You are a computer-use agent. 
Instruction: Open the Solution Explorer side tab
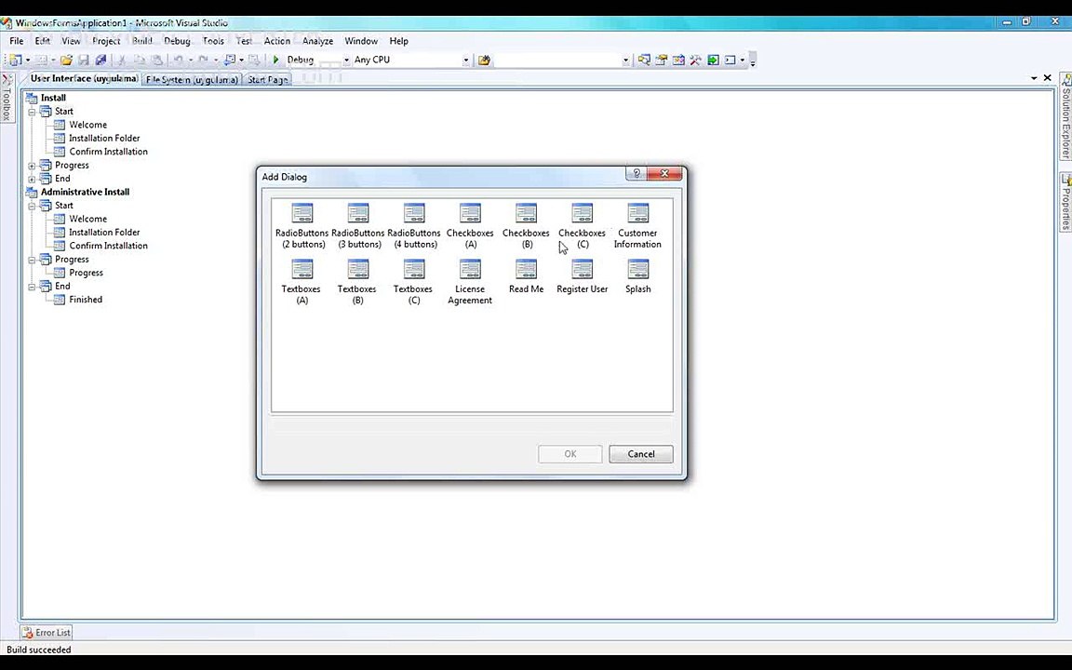pyautogui.click(x=1065, y=115)
